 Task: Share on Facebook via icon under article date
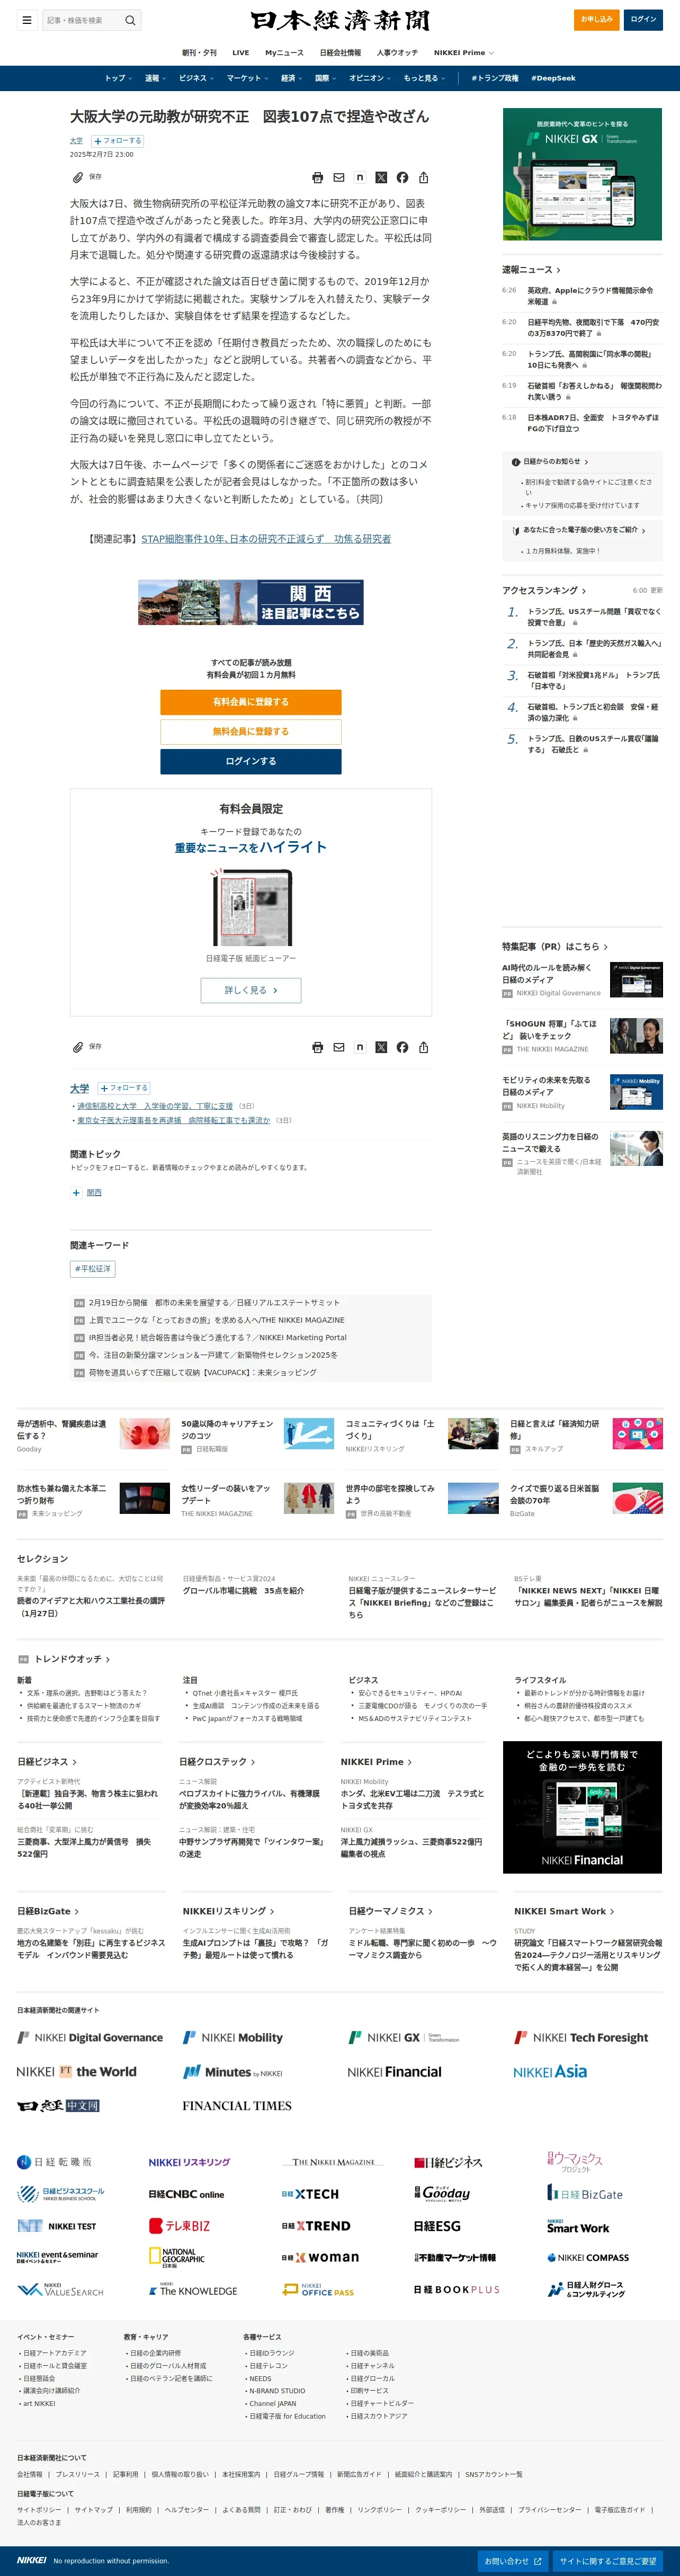click(x=402, y=178)
